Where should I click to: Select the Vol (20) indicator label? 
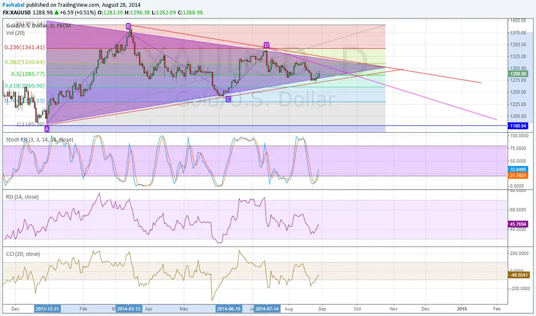16,33
